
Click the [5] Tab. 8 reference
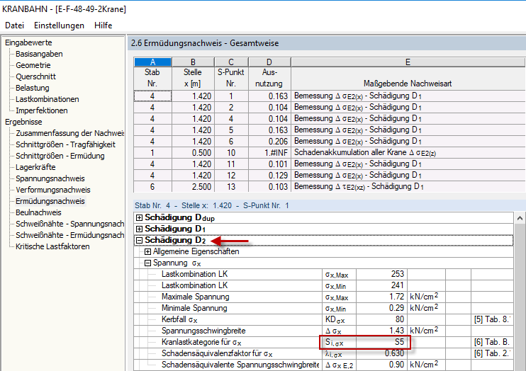coord(492,319)
